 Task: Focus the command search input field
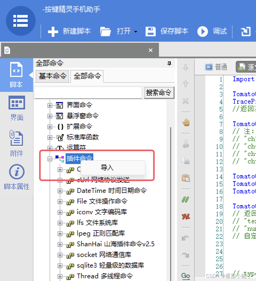[88, 93]
